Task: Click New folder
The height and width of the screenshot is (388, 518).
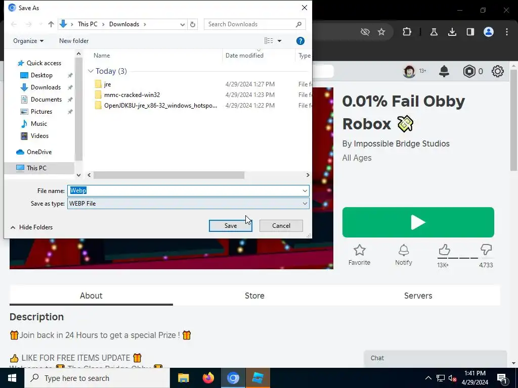Action: (74, 41)
